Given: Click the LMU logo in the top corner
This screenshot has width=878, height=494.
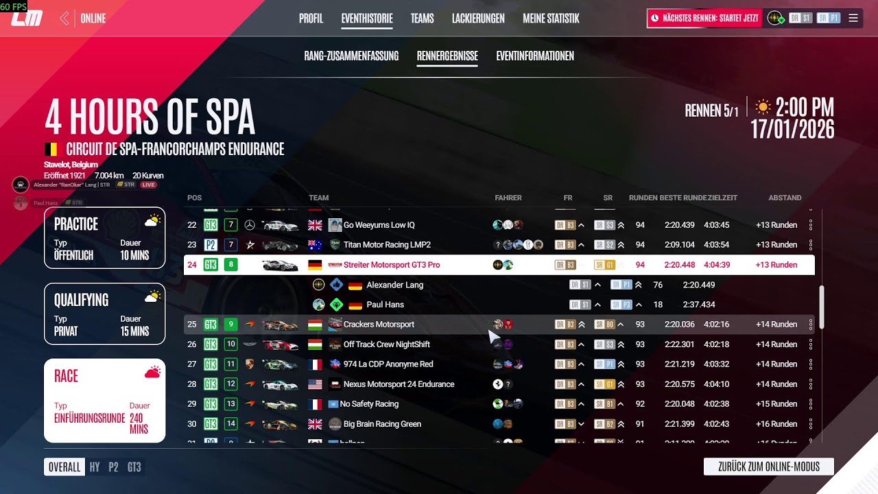Looking at the screenshot, I should tap(27, 19).
